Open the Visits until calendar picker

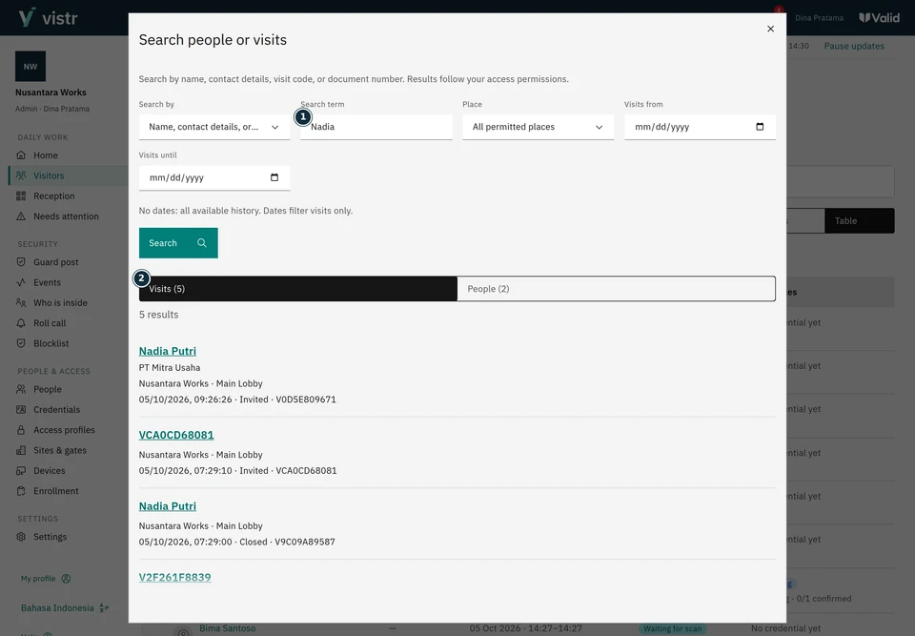pos(274,177)
